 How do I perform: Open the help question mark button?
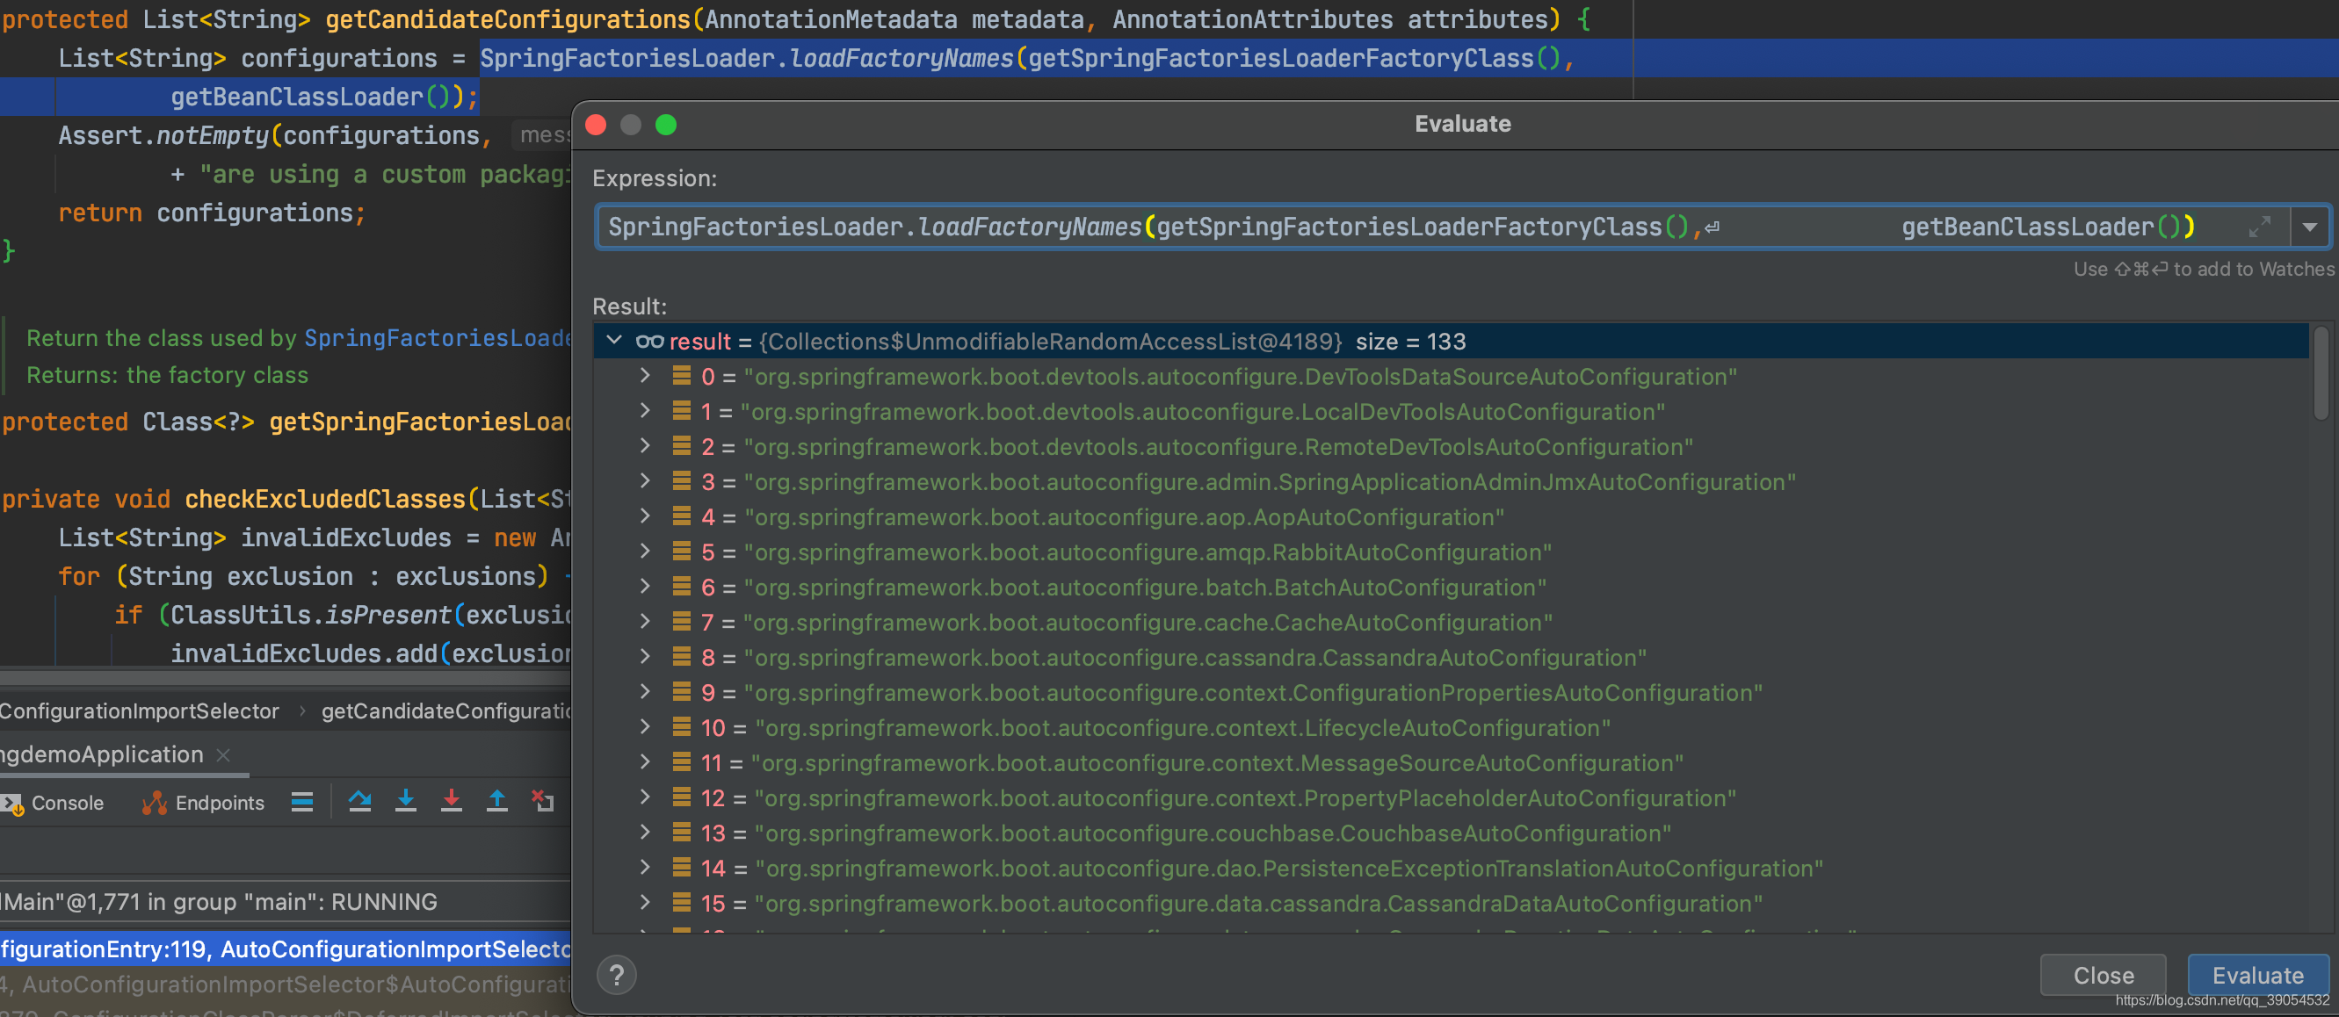coord(617,975)
